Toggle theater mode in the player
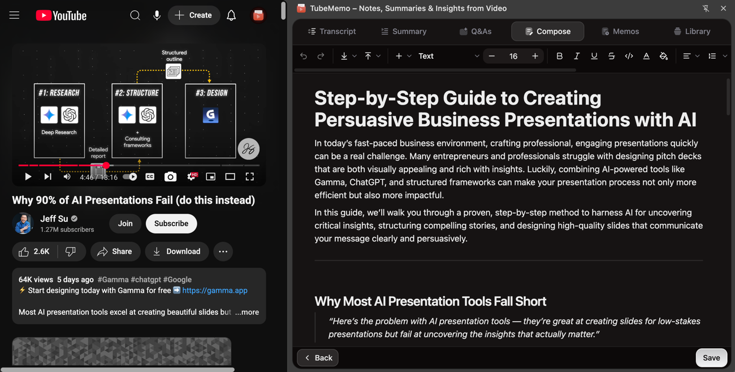The width and height of the screenshot is (735, 372). tap(230, 176)
